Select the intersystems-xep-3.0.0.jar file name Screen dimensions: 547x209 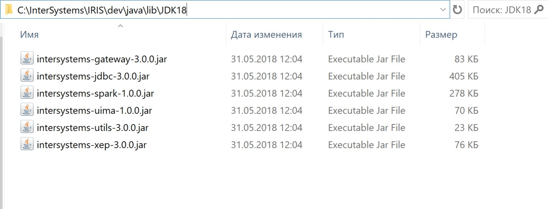point(92,145)
